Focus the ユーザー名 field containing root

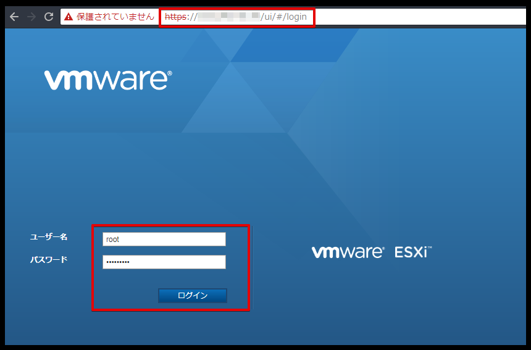tap(164, 239)
